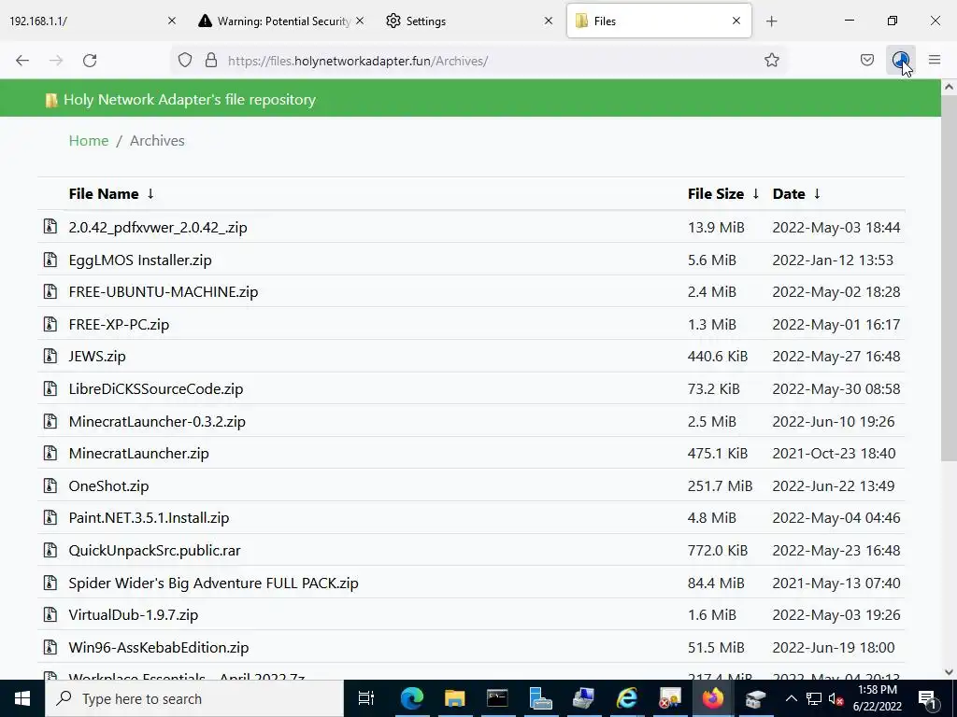Sort by File Size column arrow
The image size is (957, 717).
[x=755, y=194]
